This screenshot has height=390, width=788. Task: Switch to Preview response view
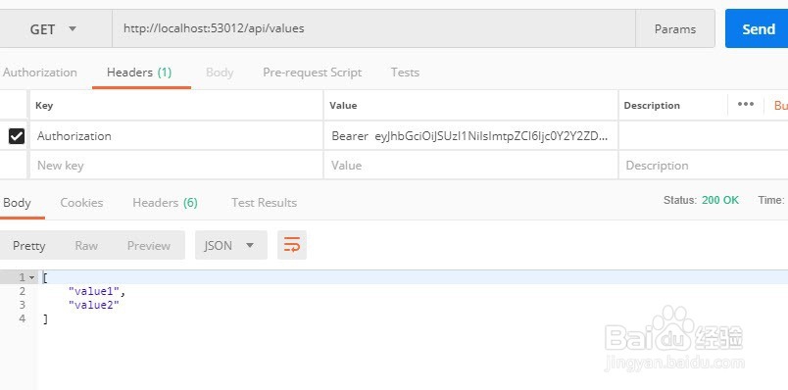click(148, 245)
